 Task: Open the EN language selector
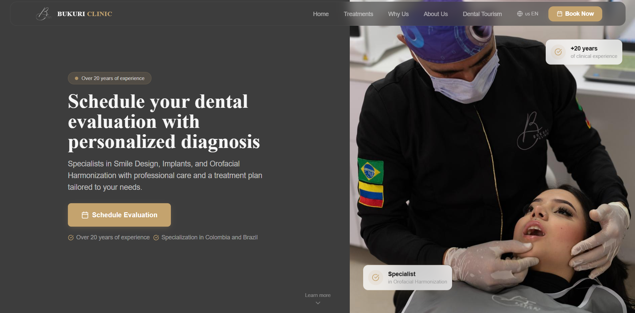[528, 14]
